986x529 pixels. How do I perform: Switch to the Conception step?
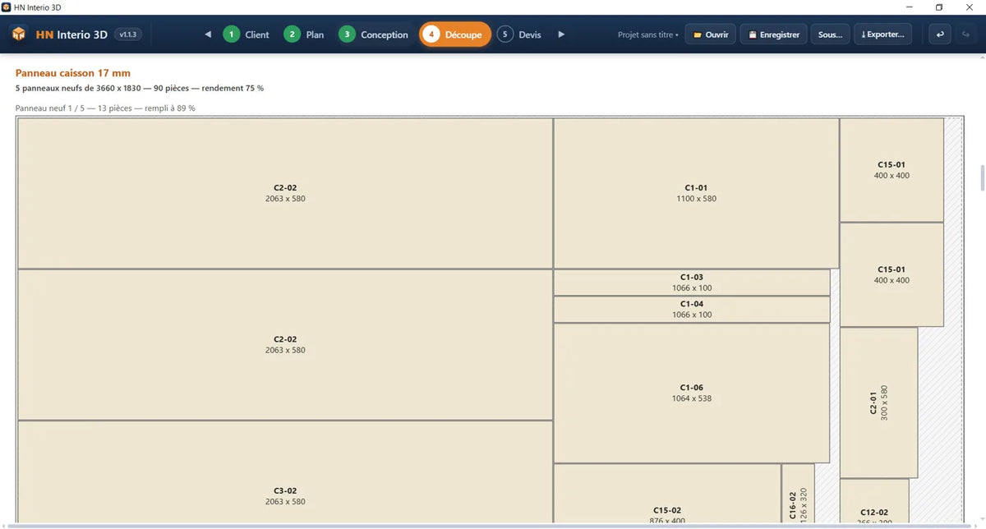point(373,34)
